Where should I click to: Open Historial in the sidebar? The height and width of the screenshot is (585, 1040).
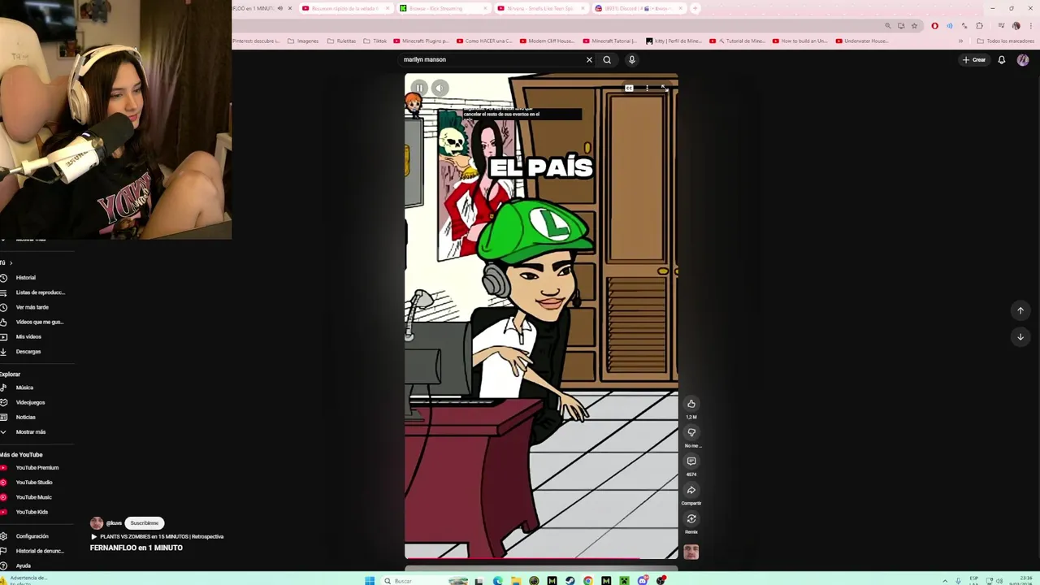25,278
